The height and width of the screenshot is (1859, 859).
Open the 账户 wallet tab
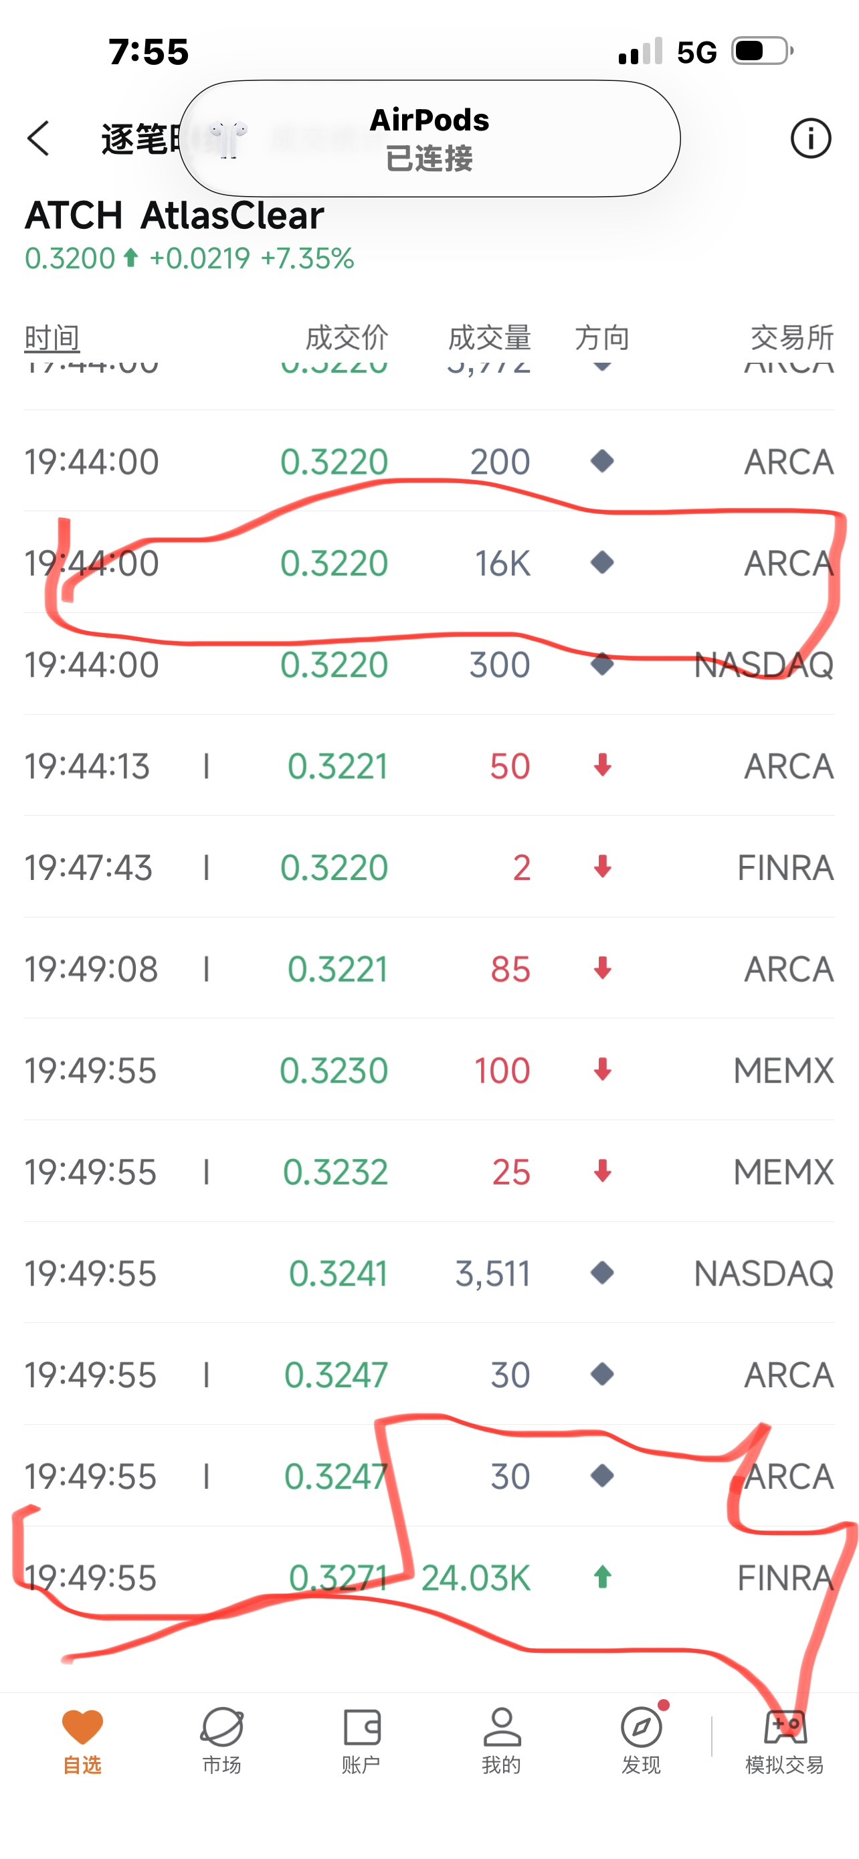tap(361, 1741)
